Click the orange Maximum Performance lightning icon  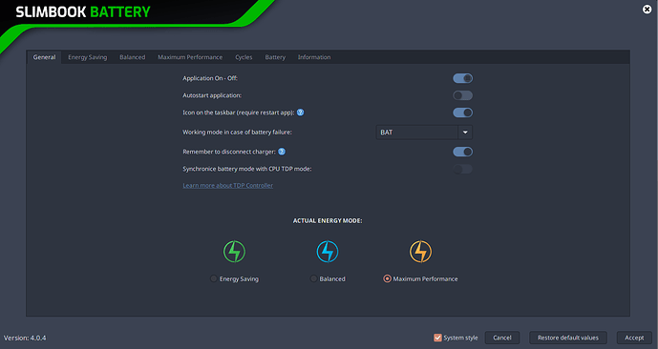tap(420, 252)
